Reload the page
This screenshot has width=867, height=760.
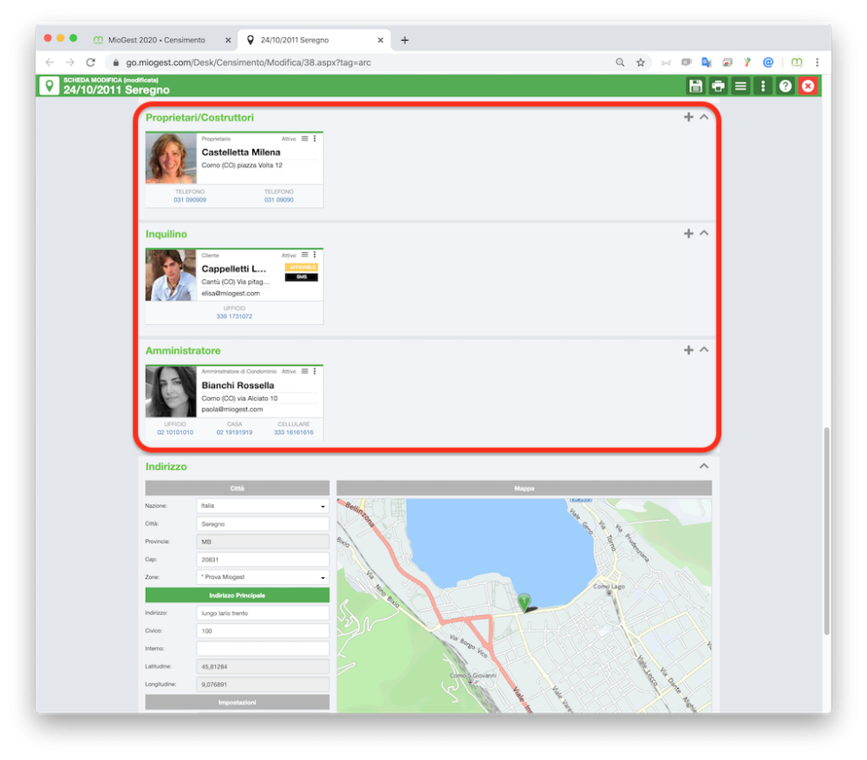click(x=91, y=62)
